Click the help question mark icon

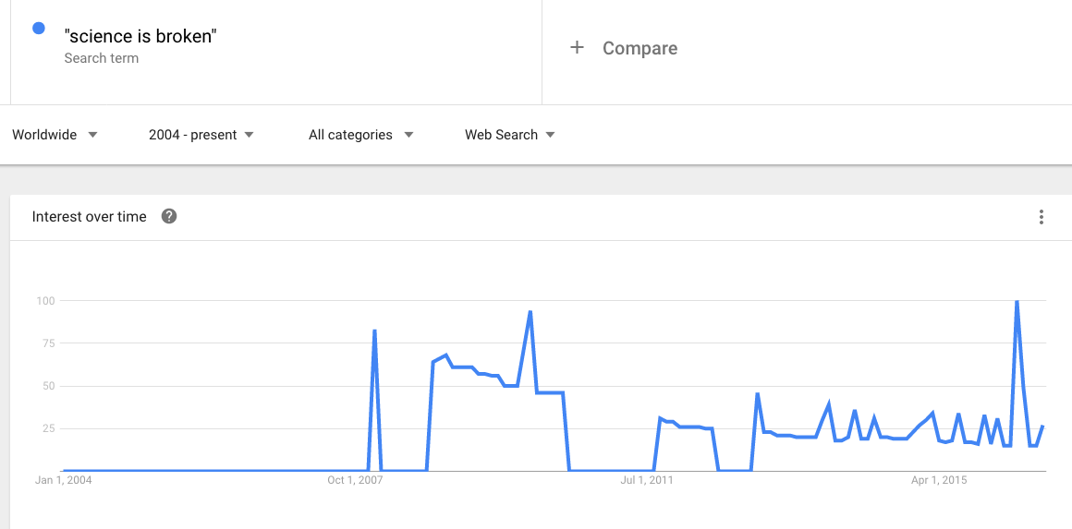coord(169,217)
